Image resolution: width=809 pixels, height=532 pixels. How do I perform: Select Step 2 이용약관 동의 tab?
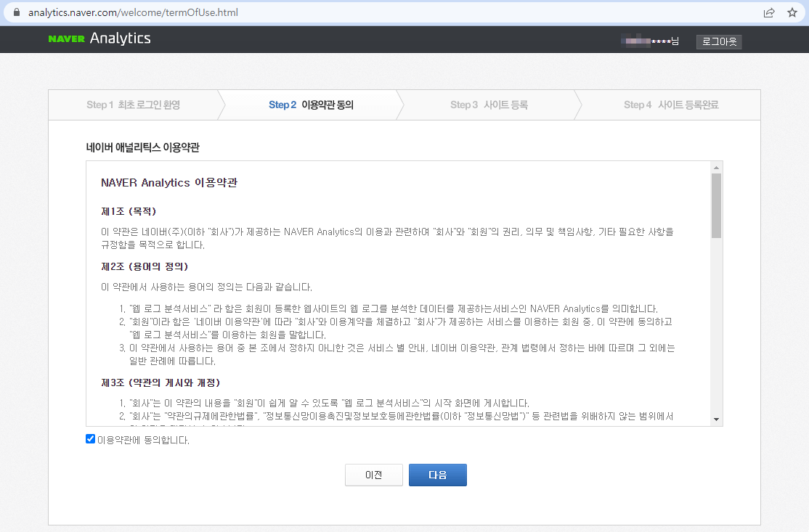311,105
